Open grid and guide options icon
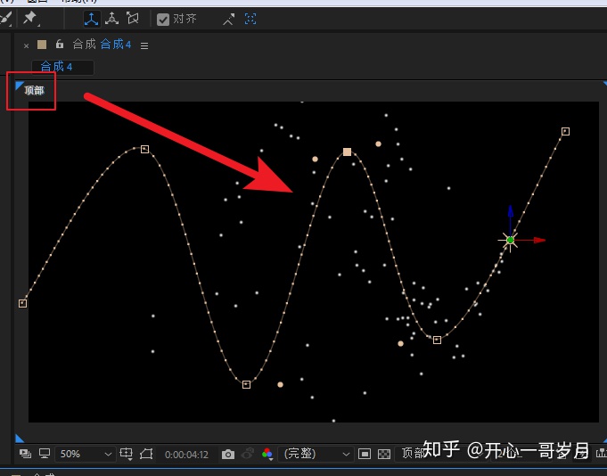 (127, 454)
